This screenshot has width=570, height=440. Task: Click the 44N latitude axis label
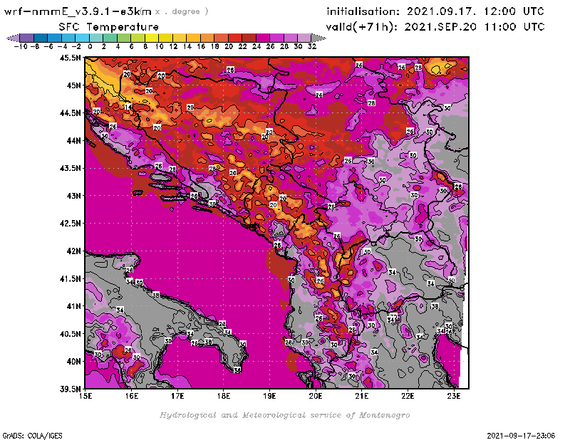tap(73, 140)
